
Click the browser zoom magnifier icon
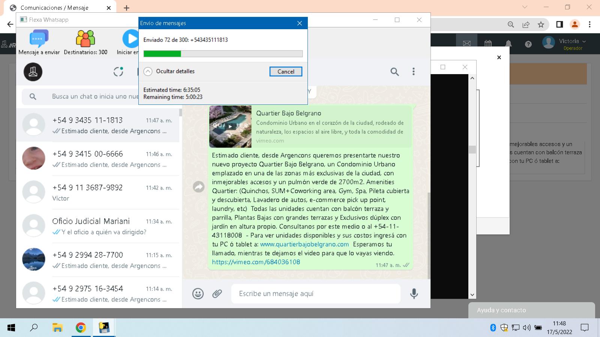pyautogui.click(x=511, y=25)
